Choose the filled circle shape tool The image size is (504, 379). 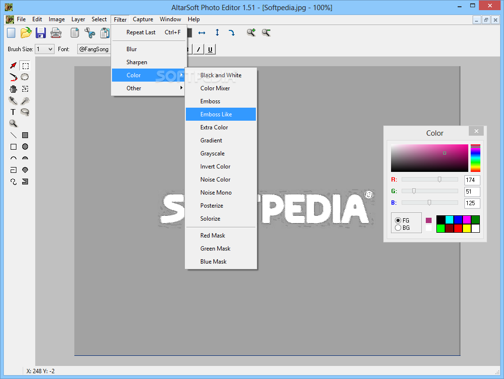(x=25, y=147)
